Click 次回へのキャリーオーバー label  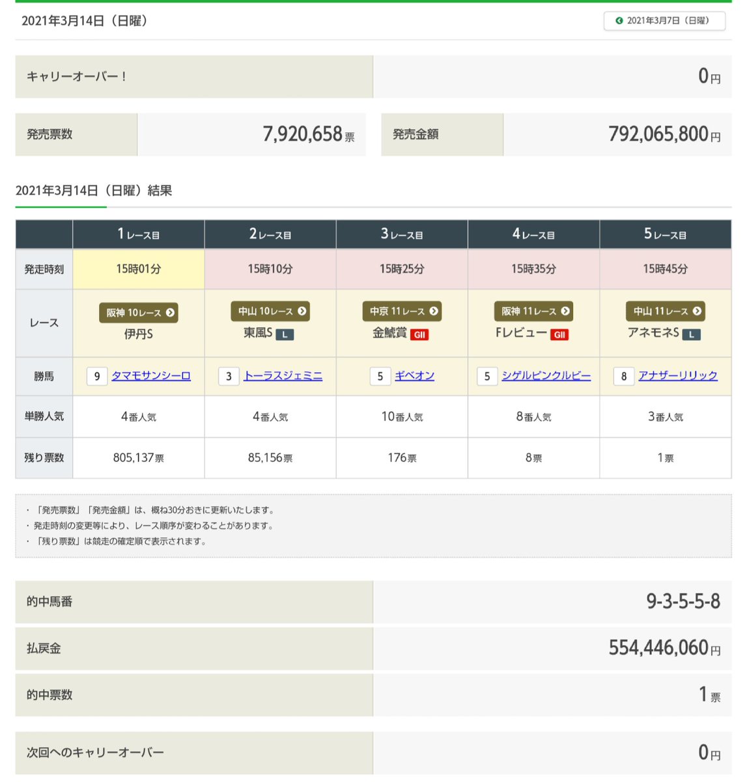coord(95,753)
